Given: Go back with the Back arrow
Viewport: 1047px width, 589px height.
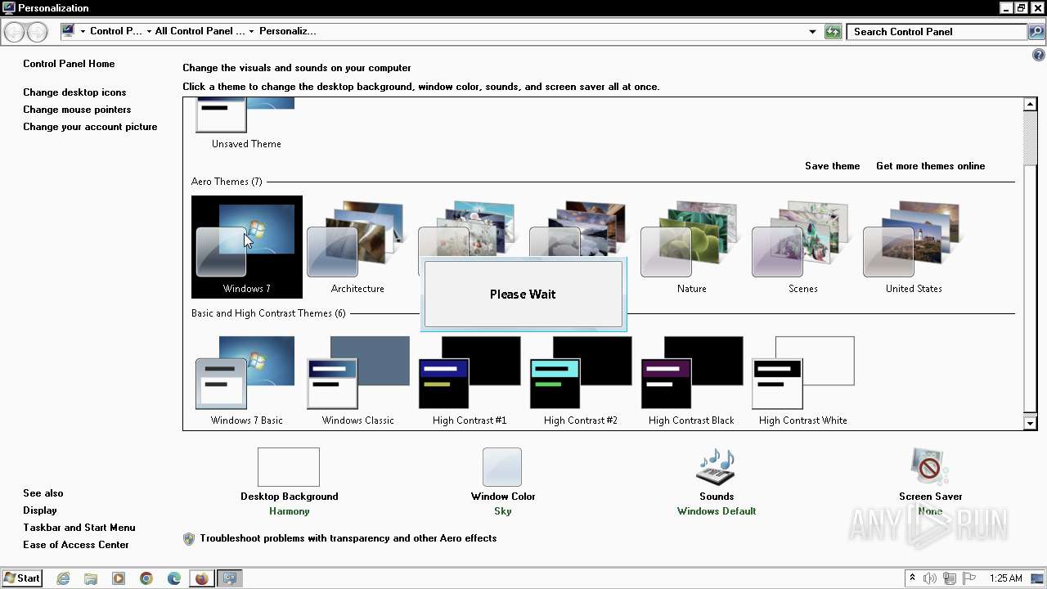Looking at the screenshot, I should [x=15, y=32].
